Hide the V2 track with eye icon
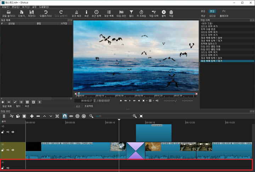This screenshot has height=172, width=255. (x=13, y=132)
